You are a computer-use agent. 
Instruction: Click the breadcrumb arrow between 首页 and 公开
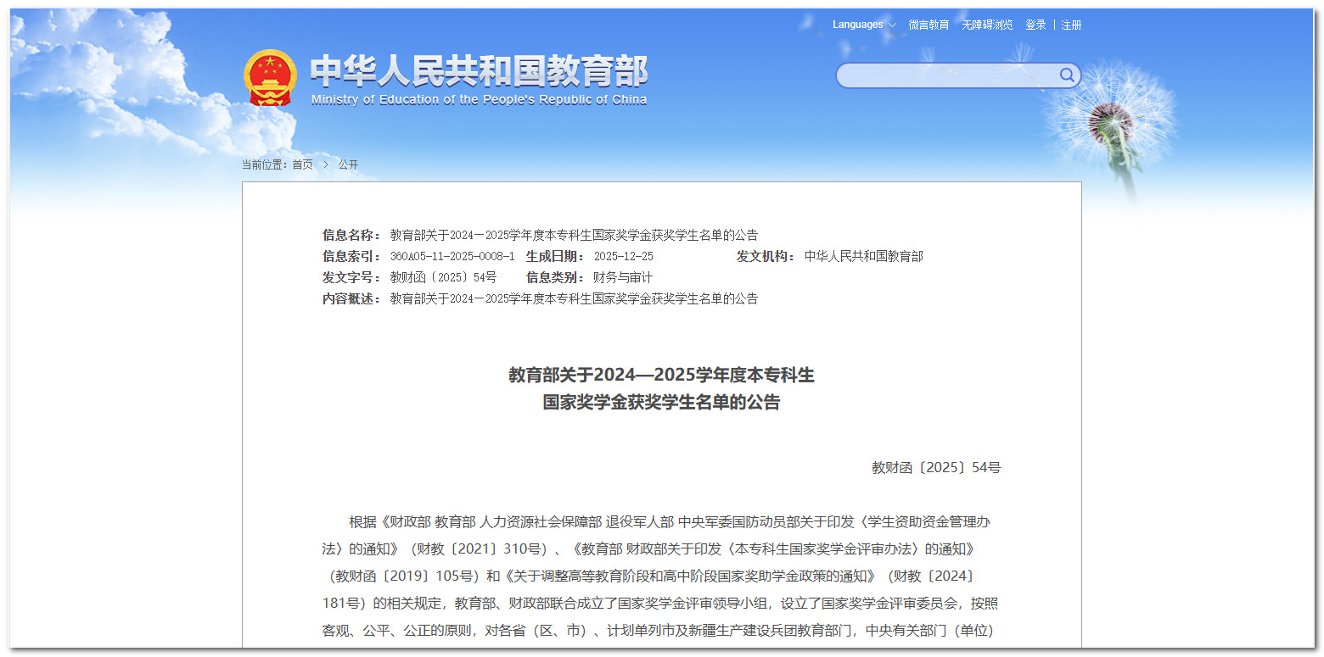click(x=326, y=164)
